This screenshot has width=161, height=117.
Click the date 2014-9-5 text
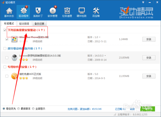(x=100, y=78)
